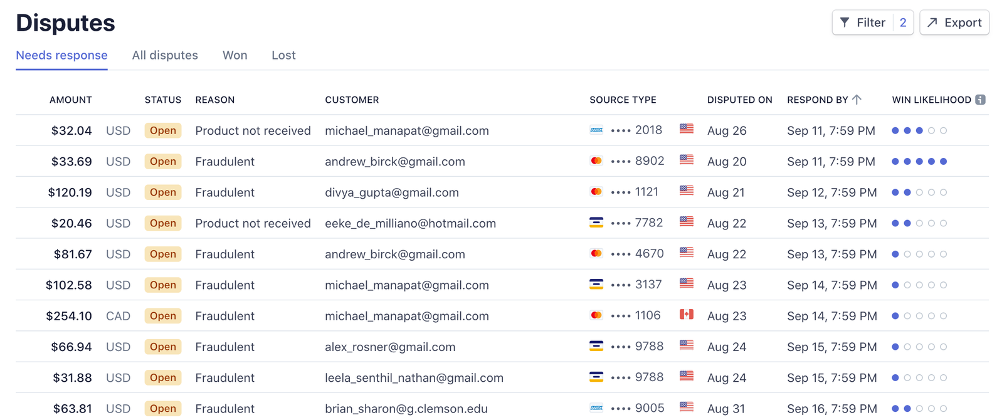Sort by the Respond By column header
Viewport: 997px width, 420px height.
point(818,100)
